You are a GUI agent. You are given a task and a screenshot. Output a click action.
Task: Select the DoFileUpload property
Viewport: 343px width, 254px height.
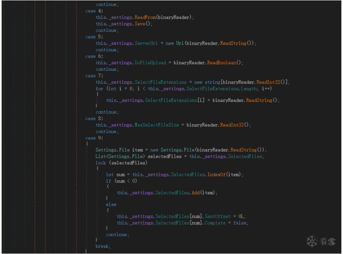(x=150, y=63)
